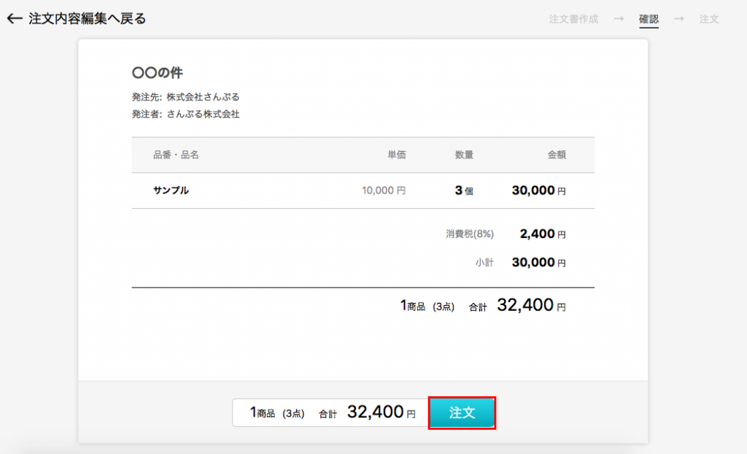
Task: Click the first arrow between steps
Action: [619, 19]
